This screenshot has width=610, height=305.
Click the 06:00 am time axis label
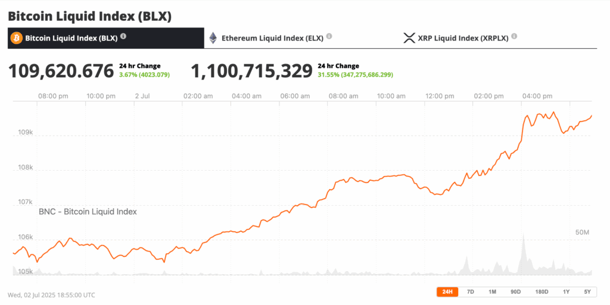[295, 96]
